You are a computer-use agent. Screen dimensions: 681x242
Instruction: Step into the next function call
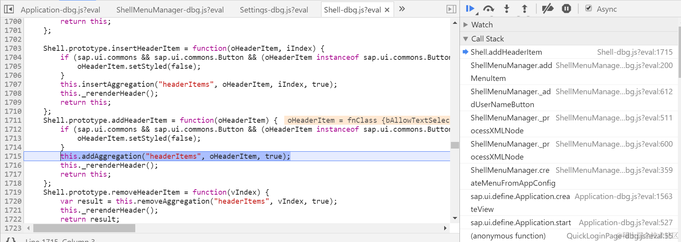tap(507, 9)
